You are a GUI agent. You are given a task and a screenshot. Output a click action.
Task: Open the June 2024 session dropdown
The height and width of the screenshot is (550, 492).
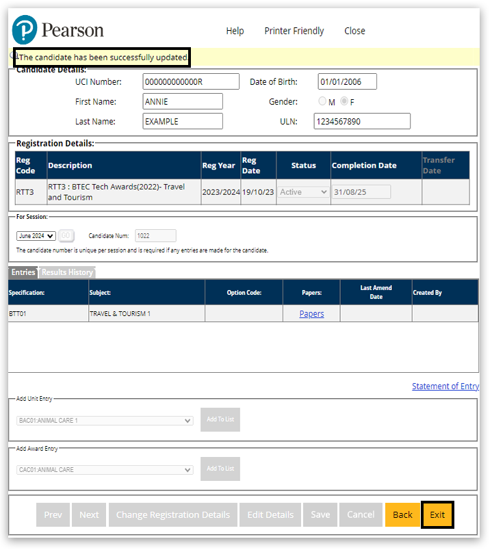36,236
